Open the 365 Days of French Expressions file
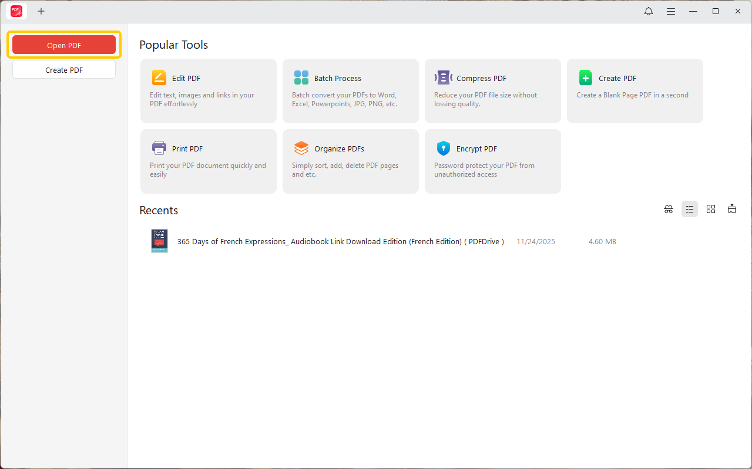Image resolution: width=752 pixels, height=469 pixels. point(340,242)
